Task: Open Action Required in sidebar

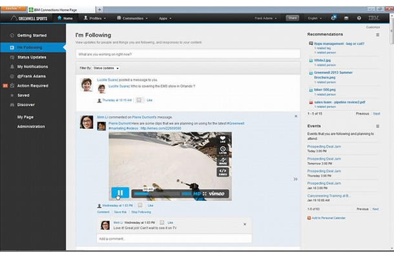Action: [x=33, y=86]
